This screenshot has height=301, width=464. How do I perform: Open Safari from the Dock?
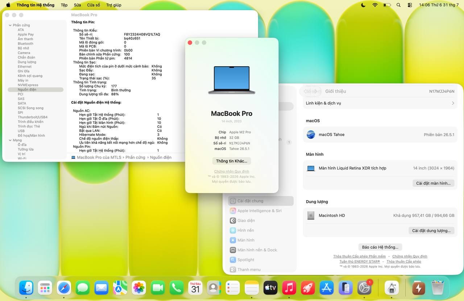64,288
